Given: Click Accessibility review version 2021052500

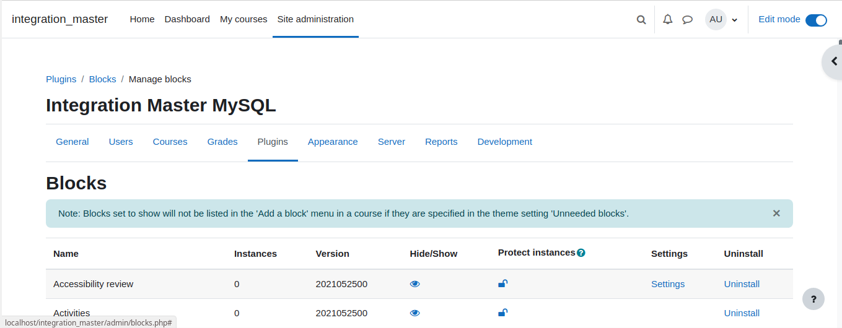Looking at the screenshot, I should click(x=341, y=284).
